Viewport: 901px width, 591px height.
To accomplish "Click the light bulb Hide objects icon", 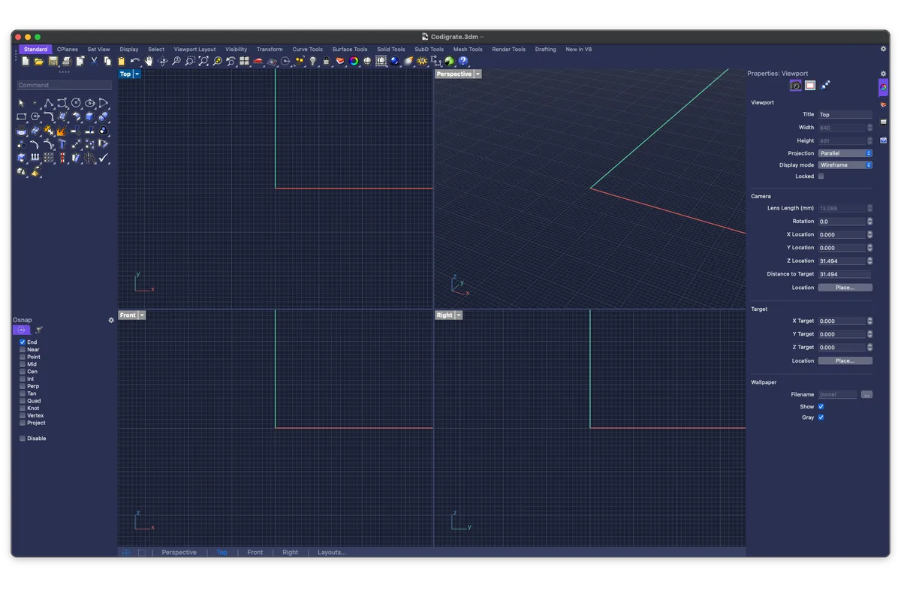I will click(313, 61).
